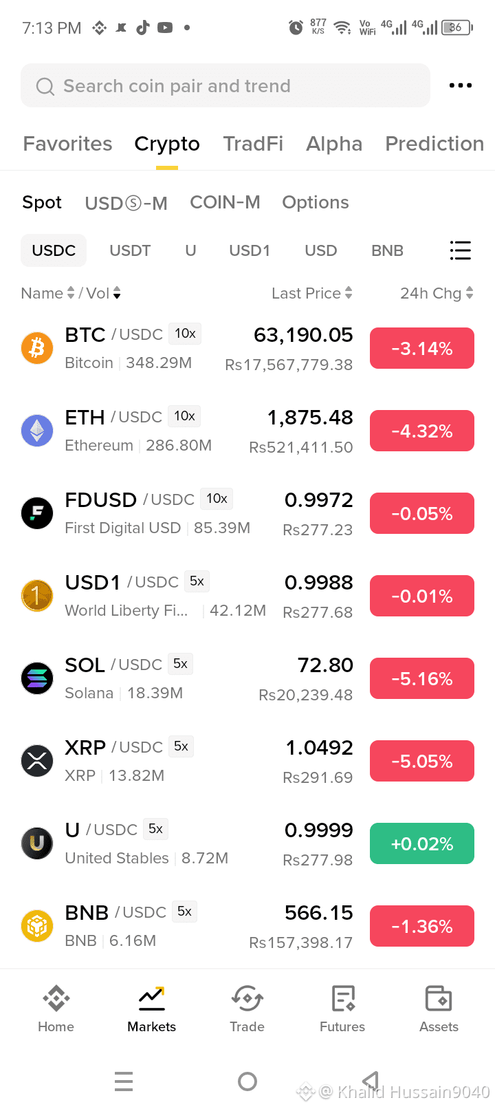Focus the Search coin pair field

[225, 85]
